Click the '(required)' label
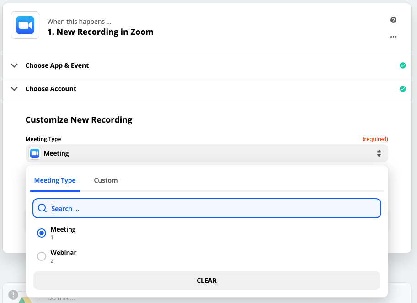 point(375,139)
